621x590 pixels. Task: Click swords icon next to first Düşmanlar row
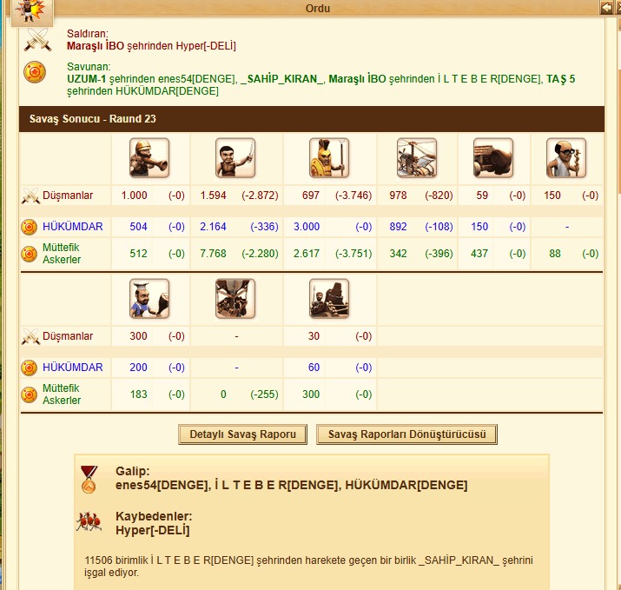30,196
